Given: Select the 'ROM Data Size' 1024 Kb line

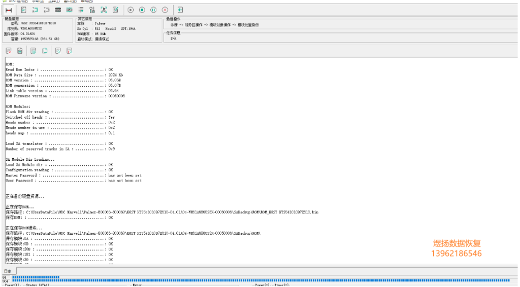Looking at the screenshot, I should coord(64,75).
